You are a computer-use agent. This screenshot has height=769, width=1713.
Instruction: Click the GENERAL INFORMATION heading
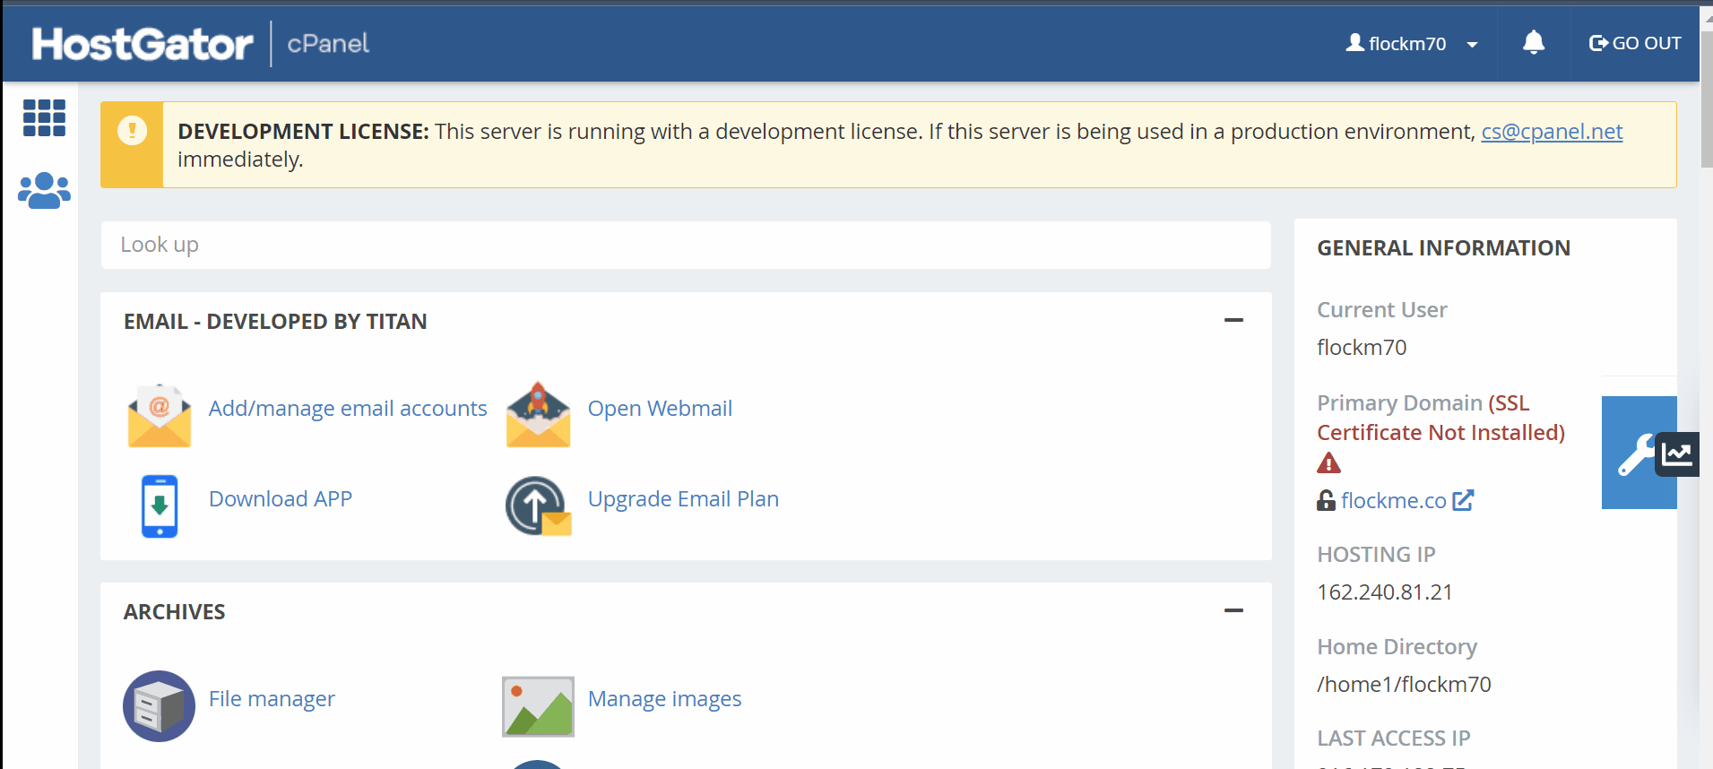[x=1443, y=248]
